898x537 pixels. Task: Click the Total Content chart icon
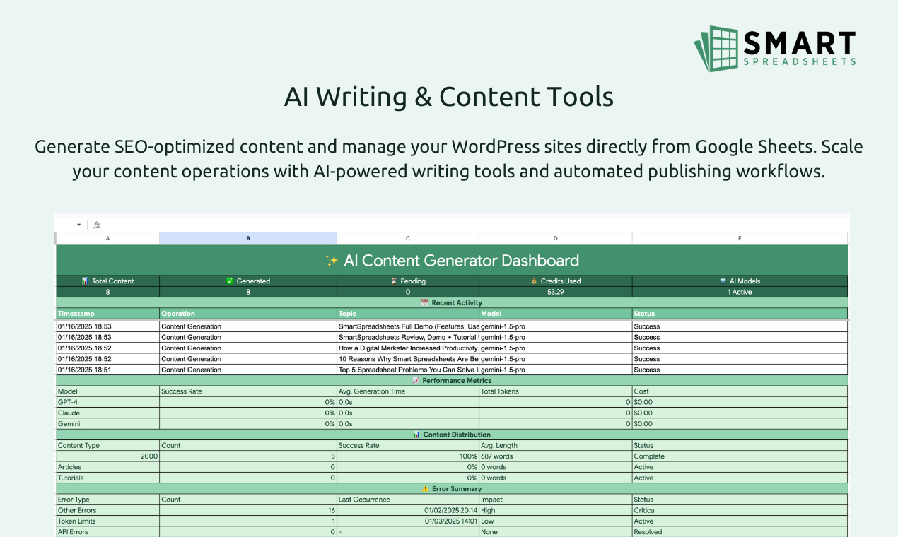pyautogui.click(x=86, y=281)
